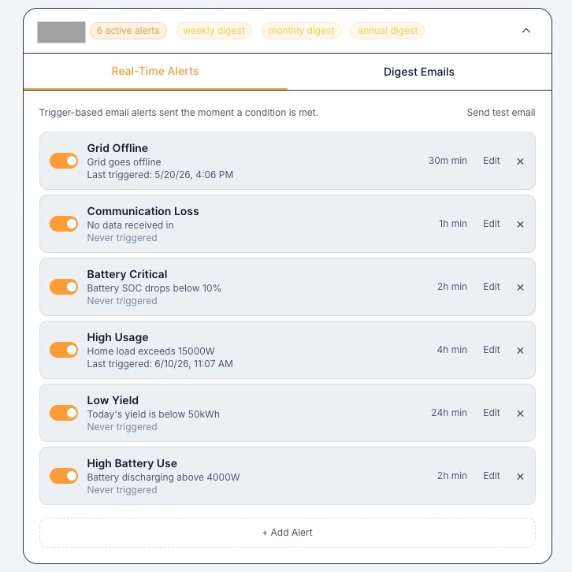Click the weekly digest badge

pyautogui.click(x=214, y=31)
